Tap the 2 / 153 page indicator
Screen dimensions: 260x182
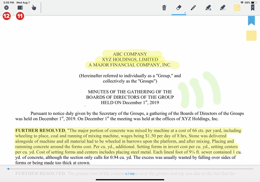[x=130, y=174]
